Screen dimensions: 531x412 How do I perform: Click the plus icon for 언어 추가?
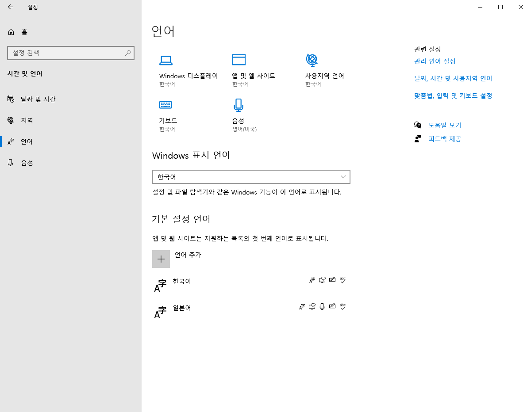[161, 259]
